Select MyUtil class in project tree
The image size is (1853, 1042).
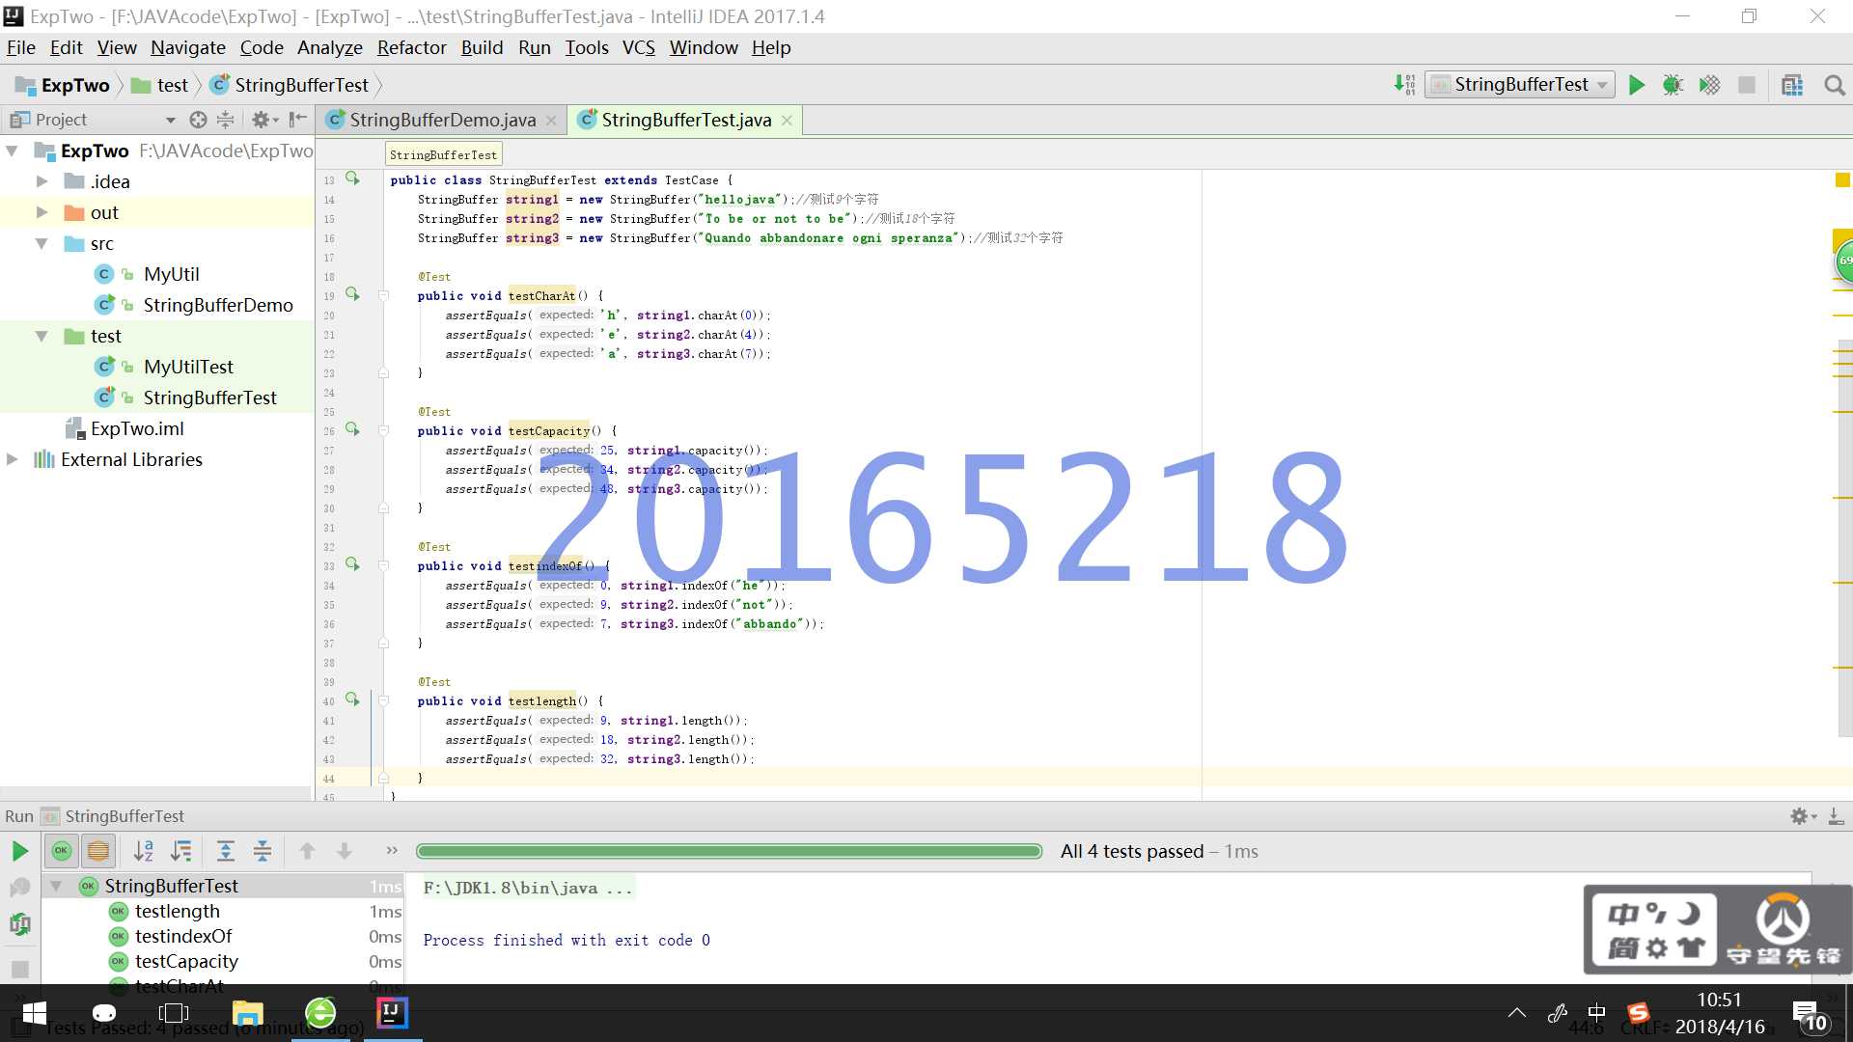coord(171,274)
